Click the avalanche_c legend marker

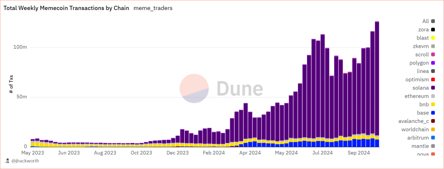[x=433, y=121]
